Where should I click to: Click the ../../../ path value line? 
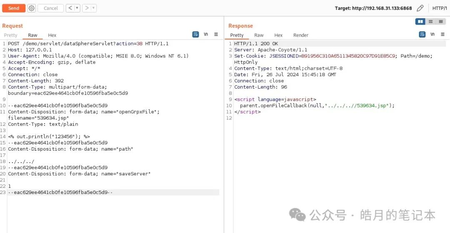tap(21, 161)
